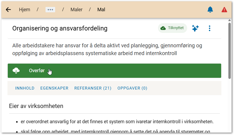234x135 pixels.
Task: Select the OPPGAVER (0) tab
Action: [x=132, y=88]
